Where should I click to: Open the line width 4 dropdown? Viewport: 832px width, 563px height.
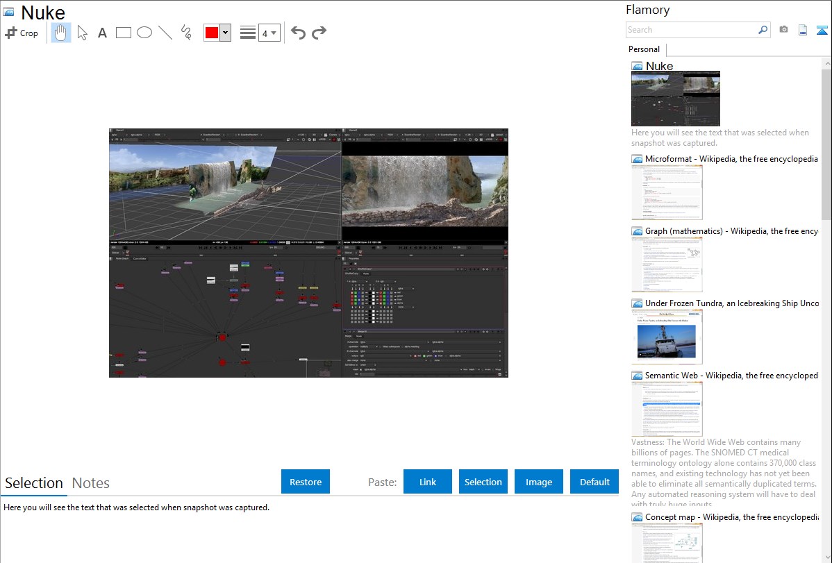(269, 33)
